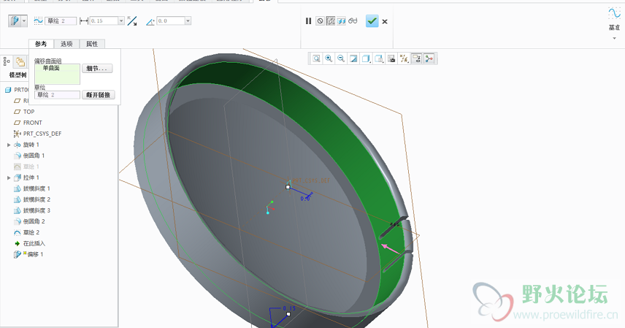The height and width of the screenshot is (328, 625).
Task: Switch to the 选项 tab
Action: (x=66, y=44)
